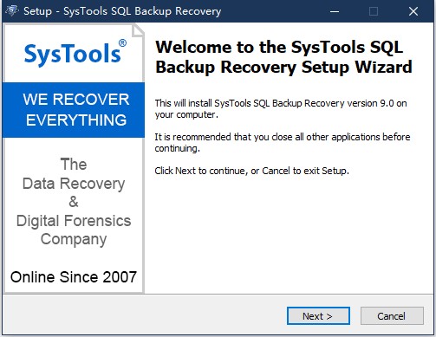Screen dimensions: 436x337
Task: Click the greyed-out maximize button
Action: point(374,11)
